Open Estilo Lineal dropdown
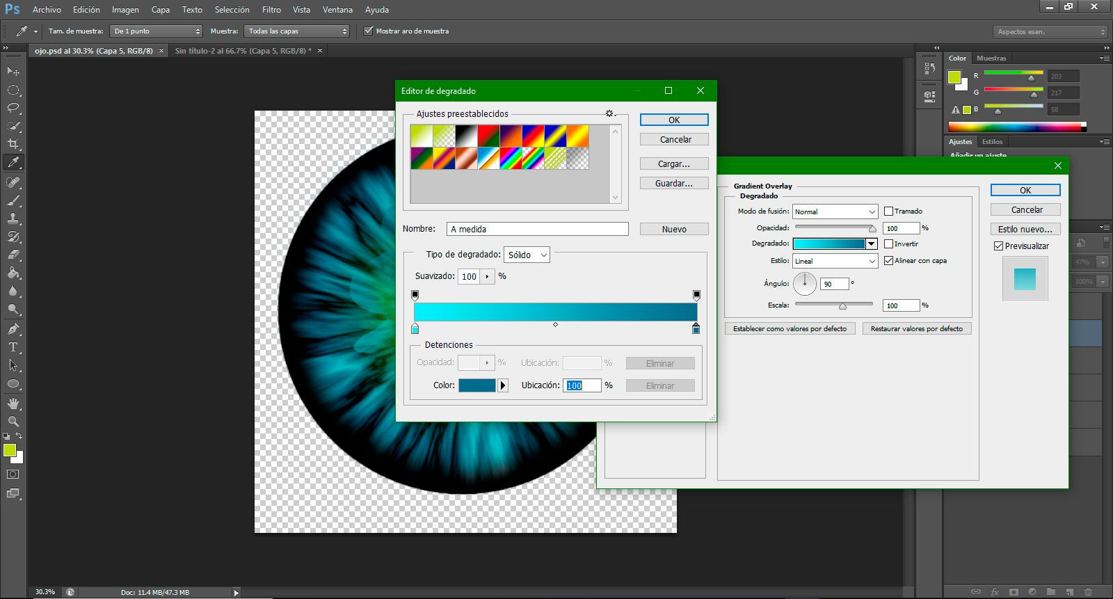The image size is (1113, 599). point(835,261)
